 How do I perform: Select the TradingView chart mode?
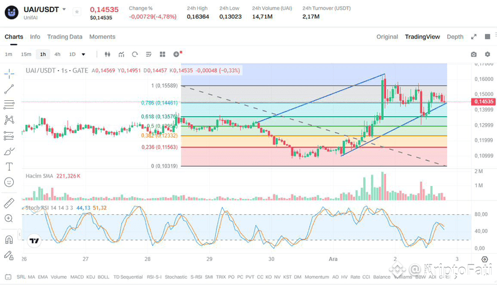point(422,37)
